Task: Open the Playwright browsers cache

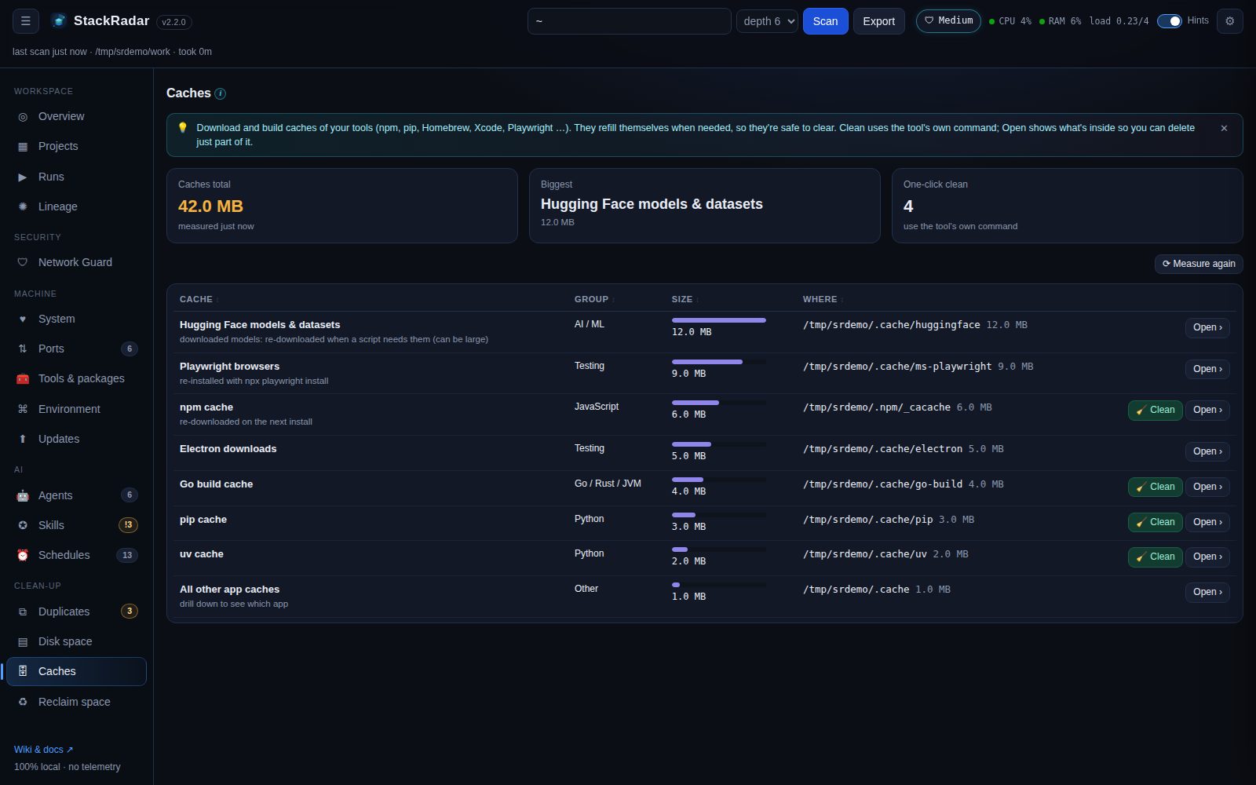Action: click(1207, 369)
